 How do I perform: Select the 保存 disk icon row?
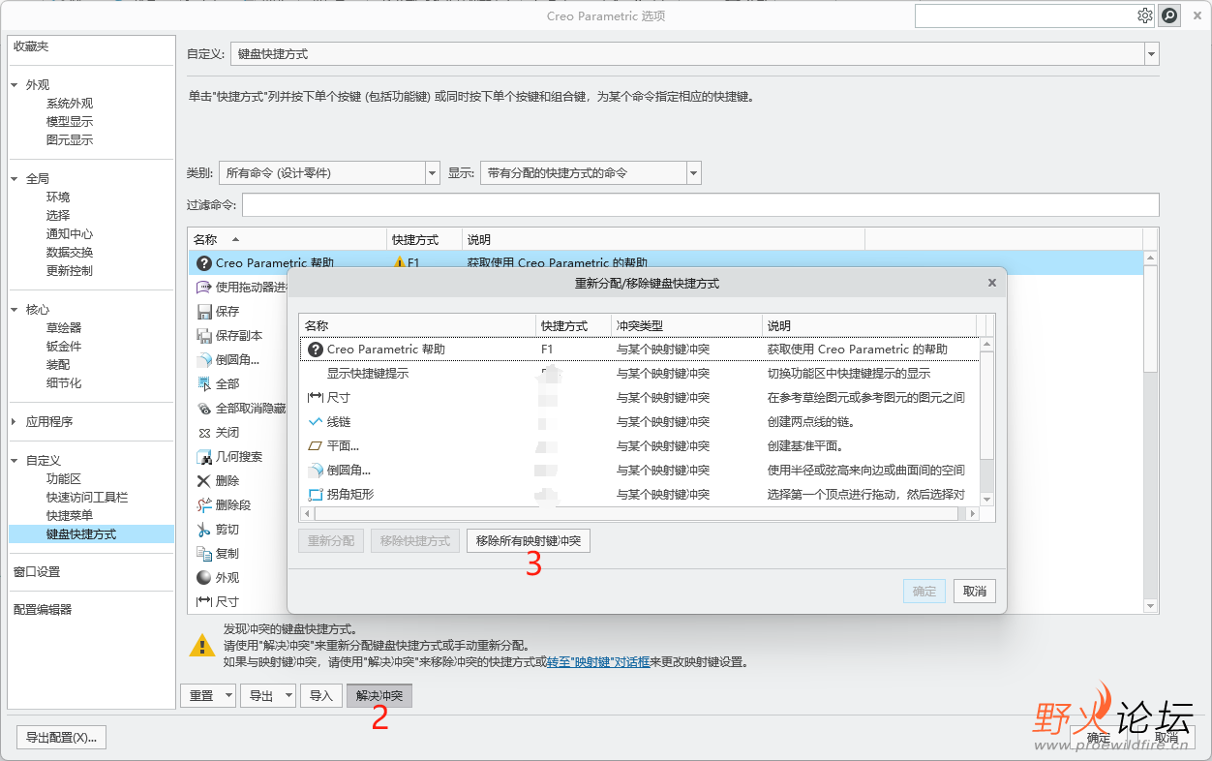click(x=204, y=312)
